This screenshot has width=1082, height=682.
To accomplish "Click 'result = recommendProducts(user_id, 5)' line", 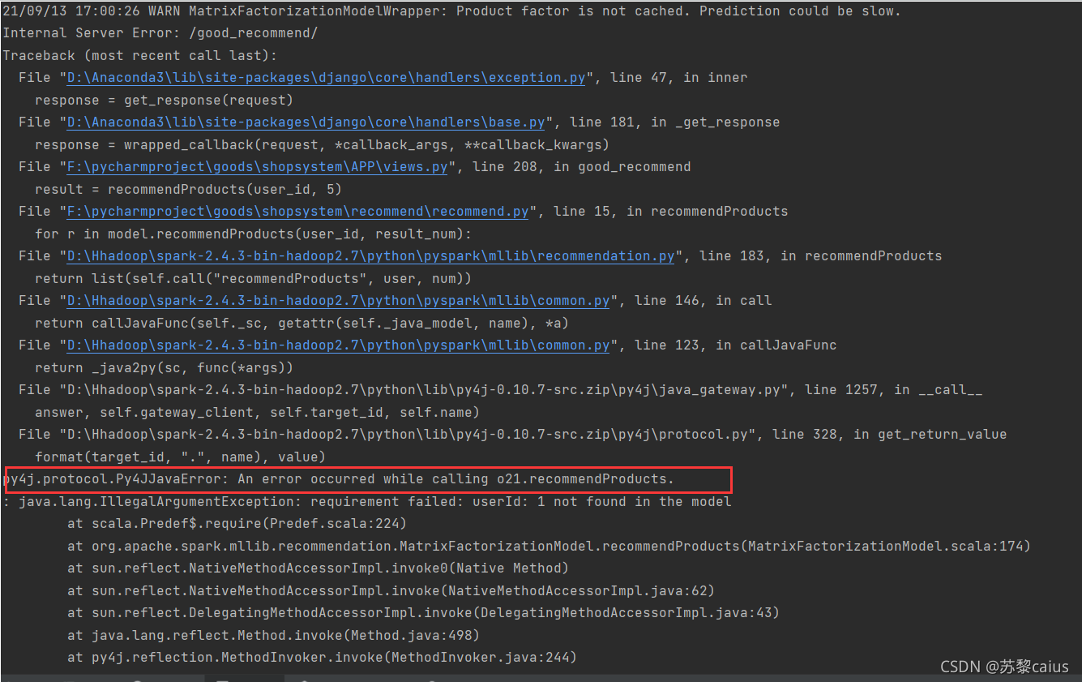I will pyautogui.click(x=188, y=190).
